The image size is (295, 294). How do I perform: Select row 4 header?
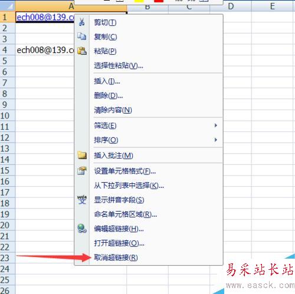[x=8, y=50]
